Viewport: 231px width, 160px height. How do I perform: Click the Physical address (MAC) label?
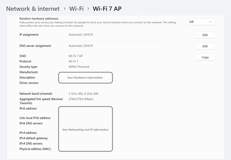tap(35, 149)
